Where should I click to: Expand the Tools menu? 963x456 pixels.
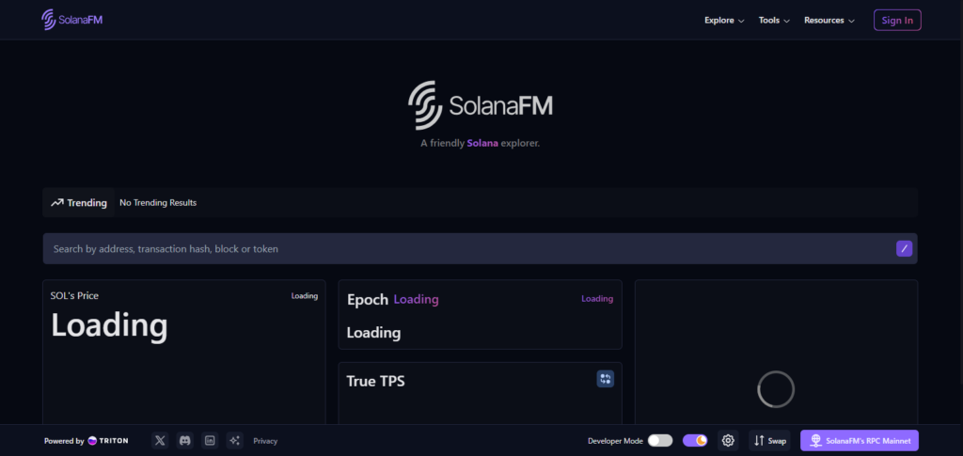click(774, 21)
